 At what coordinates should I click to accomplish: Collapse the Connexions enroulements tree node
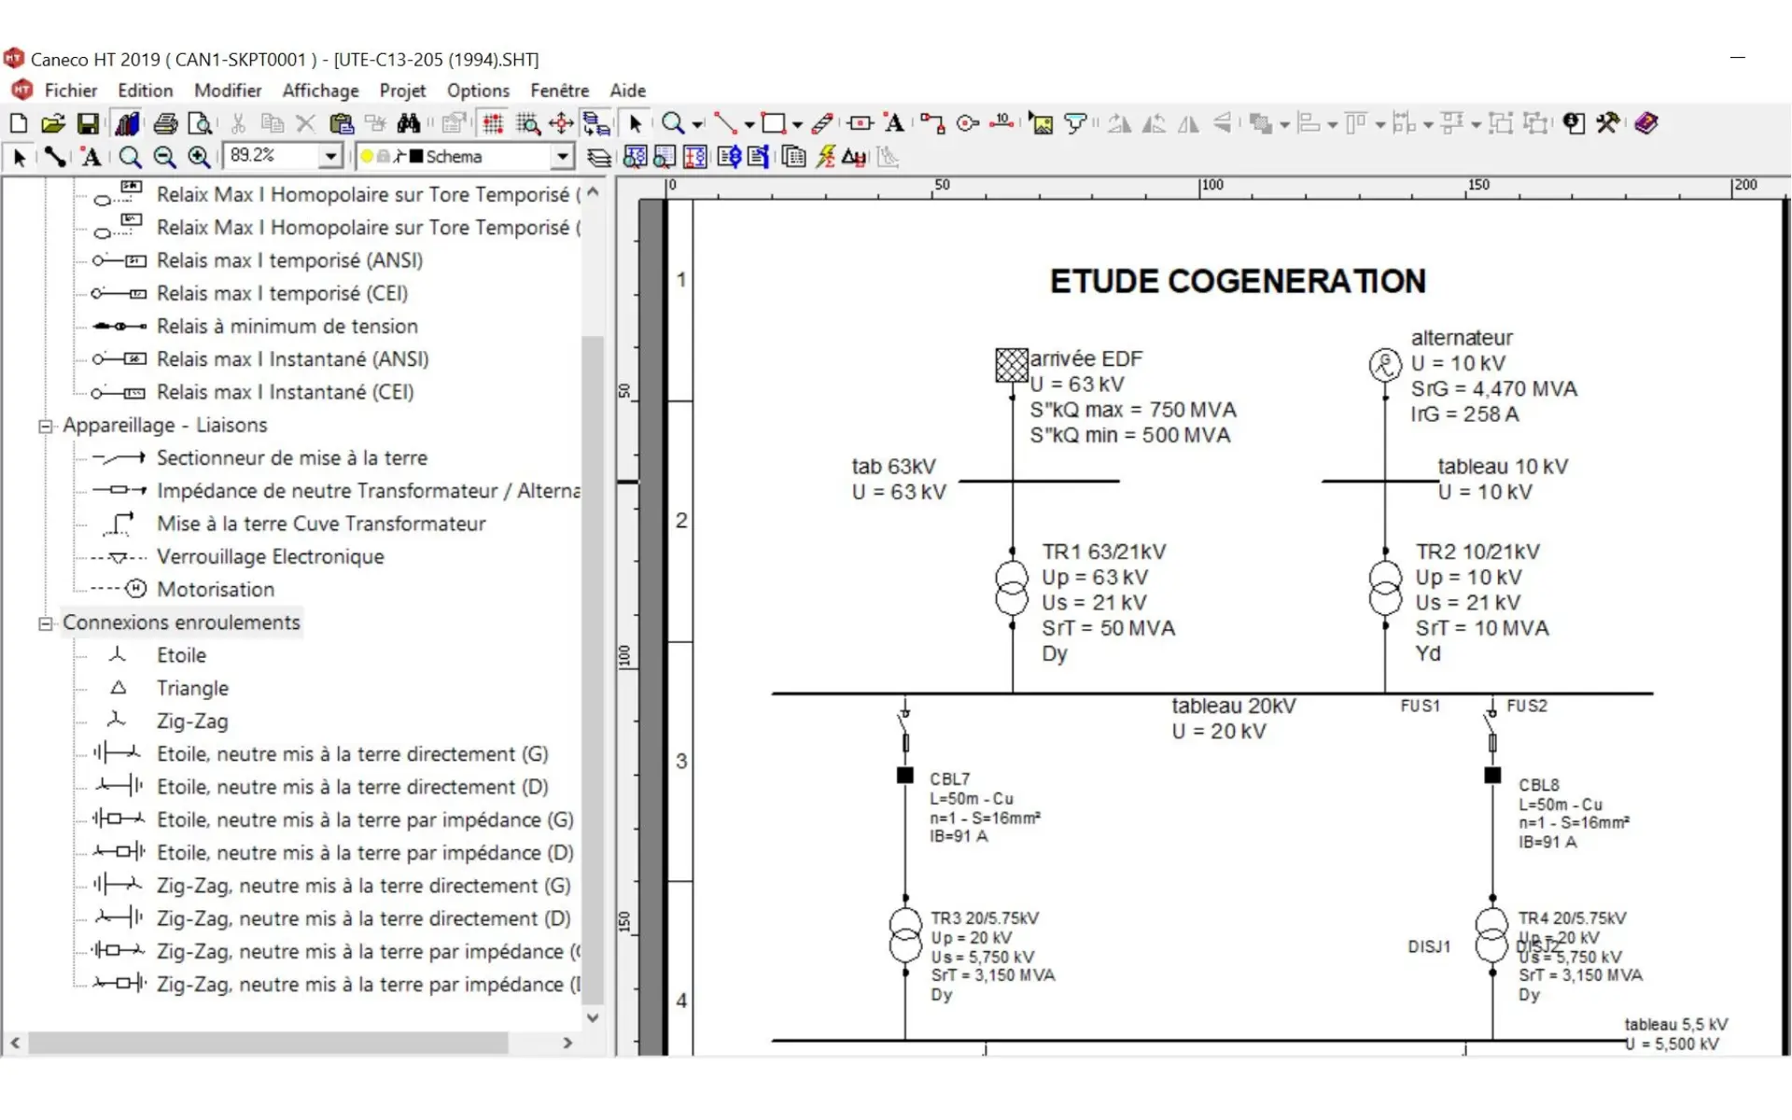(45, 623)
